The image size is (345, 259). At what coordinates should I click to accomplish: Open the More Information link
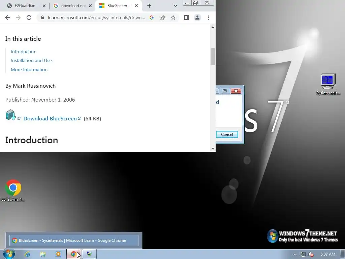[x=29, y=69]
